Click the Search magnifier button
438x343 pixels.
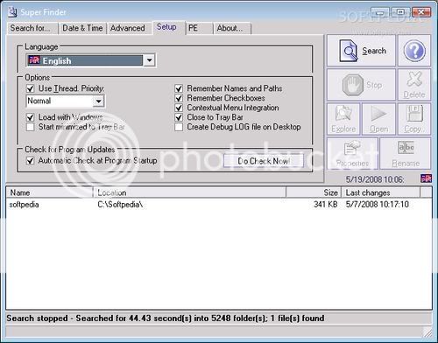361,51
